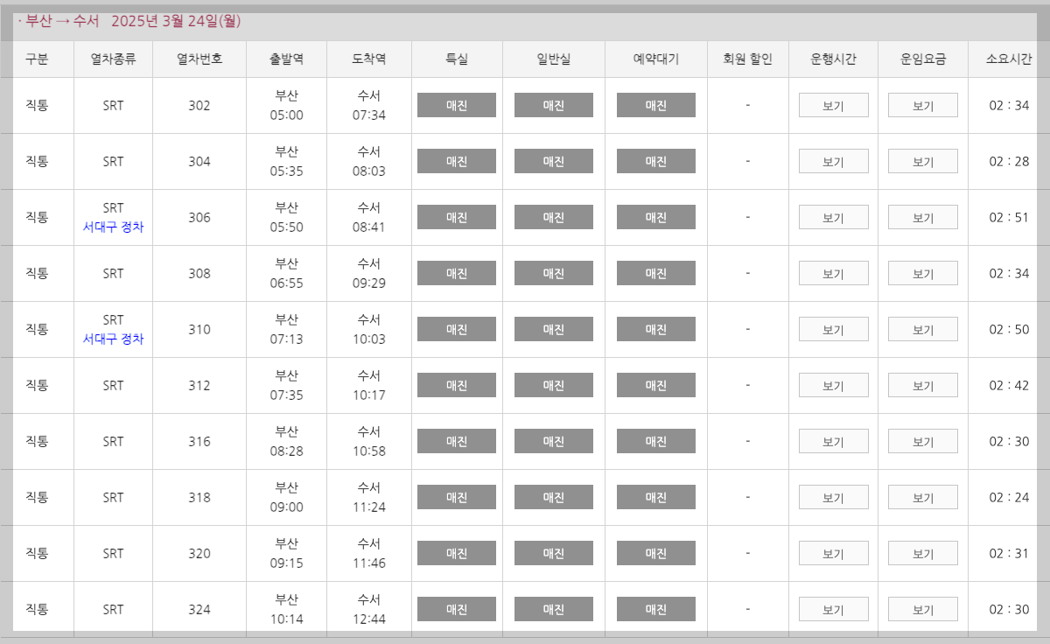
Task: Click 보기 for train 302 운행시간
Action: point(833,104)
